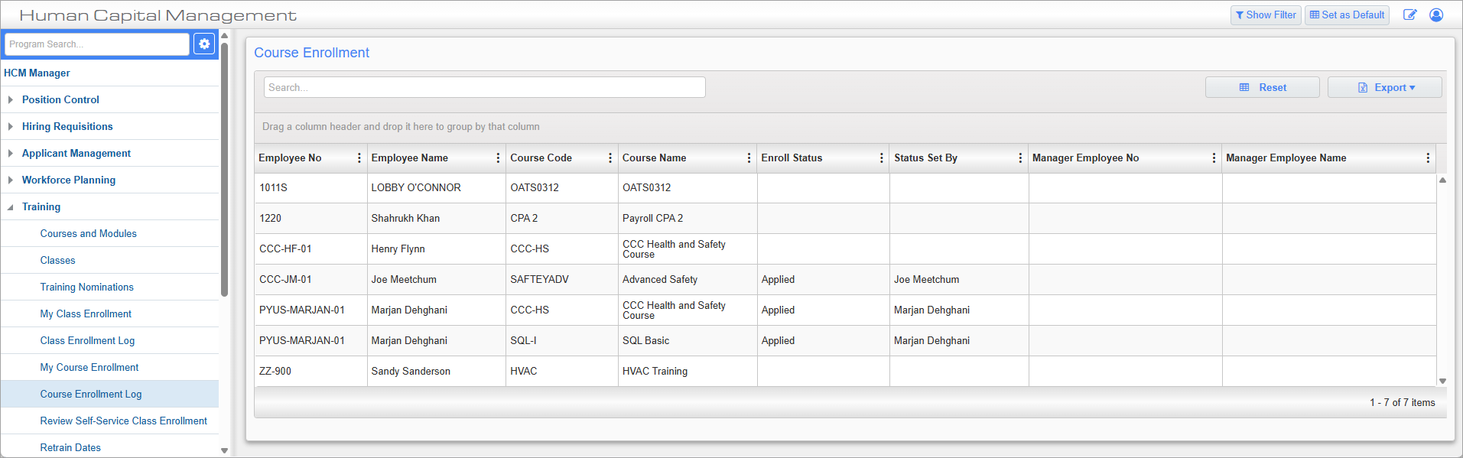
Task: Select the Advanced Safety cell
Action: tap(688, 279)
